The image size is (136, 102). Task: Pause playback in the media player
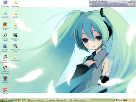100,2
